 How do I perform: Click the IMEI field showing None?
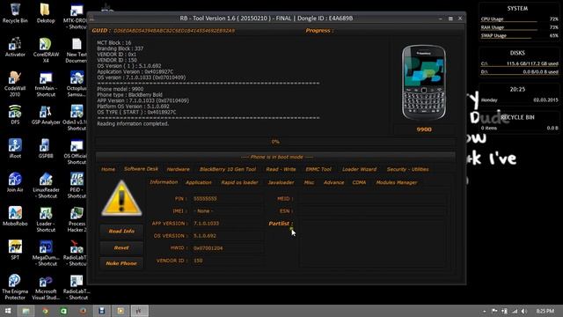227,211
